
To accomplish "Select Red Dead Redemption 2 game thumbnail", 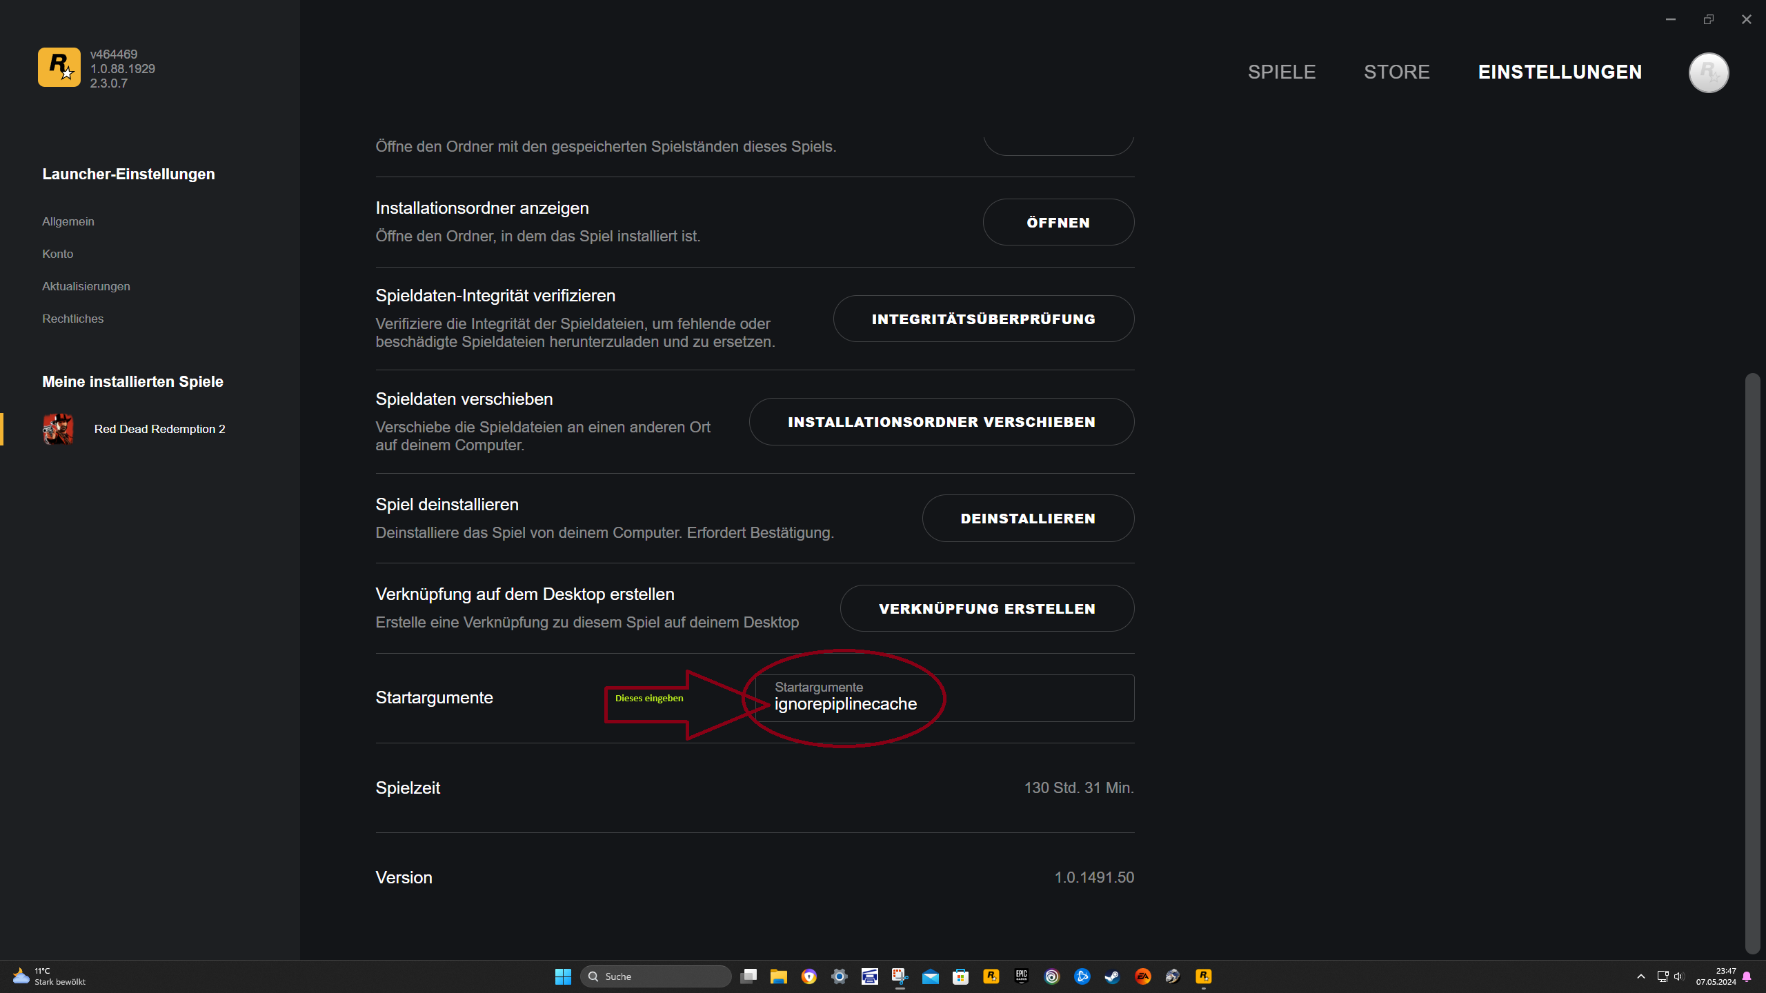I will (x=58, y=429).
